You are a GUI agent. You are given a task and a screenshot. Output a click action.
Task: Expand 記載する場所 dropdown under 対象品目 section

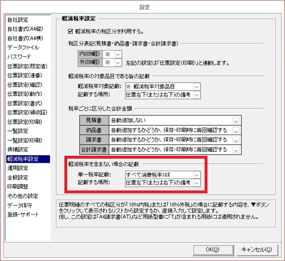tap(197, 95)
